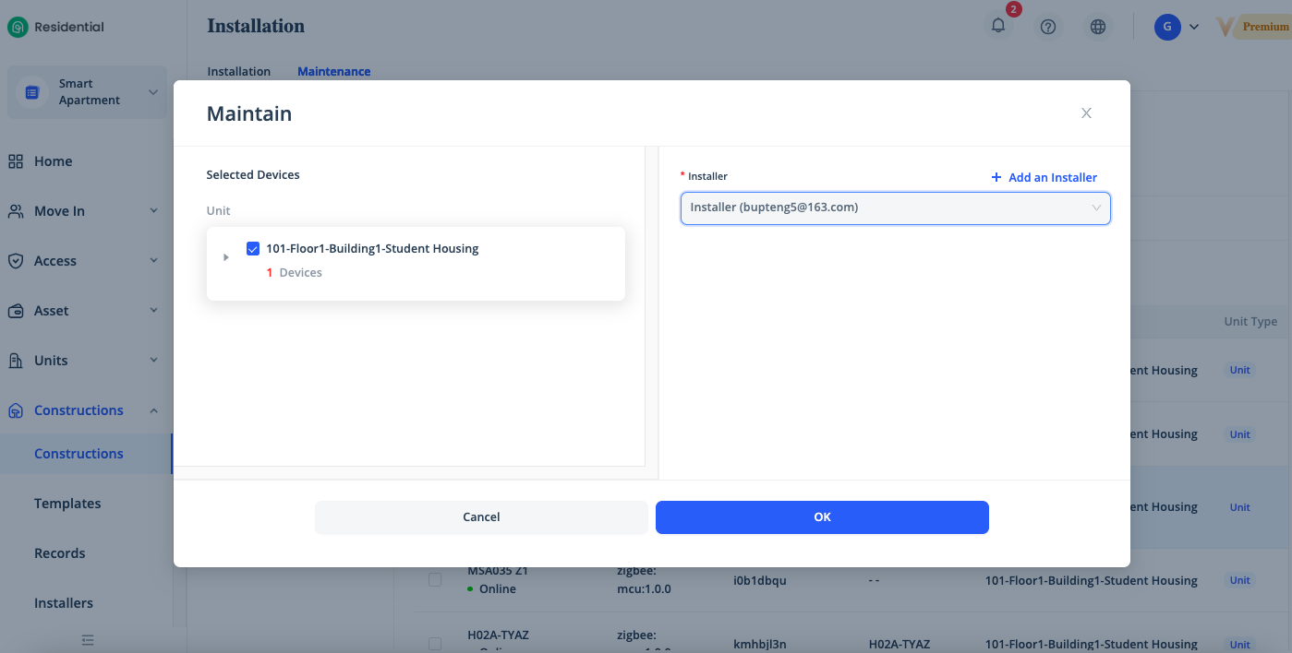Open the help question mark icon
Image resolution: width=1292 pixels, height=653 pixels.
[x=1047, y=27]
